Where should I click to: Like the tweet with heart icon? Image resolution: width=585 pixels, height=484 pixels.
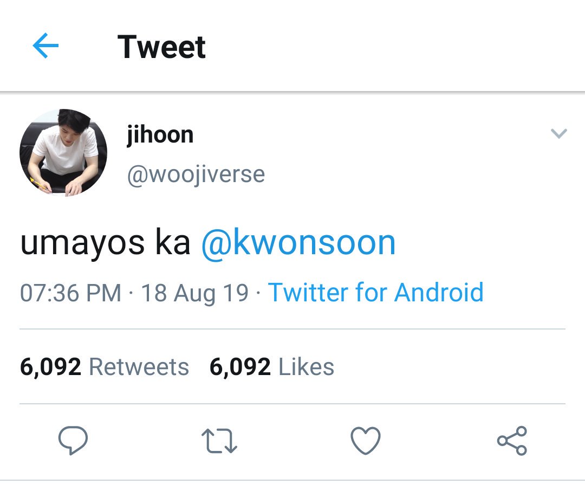click(x=366, y=441)
